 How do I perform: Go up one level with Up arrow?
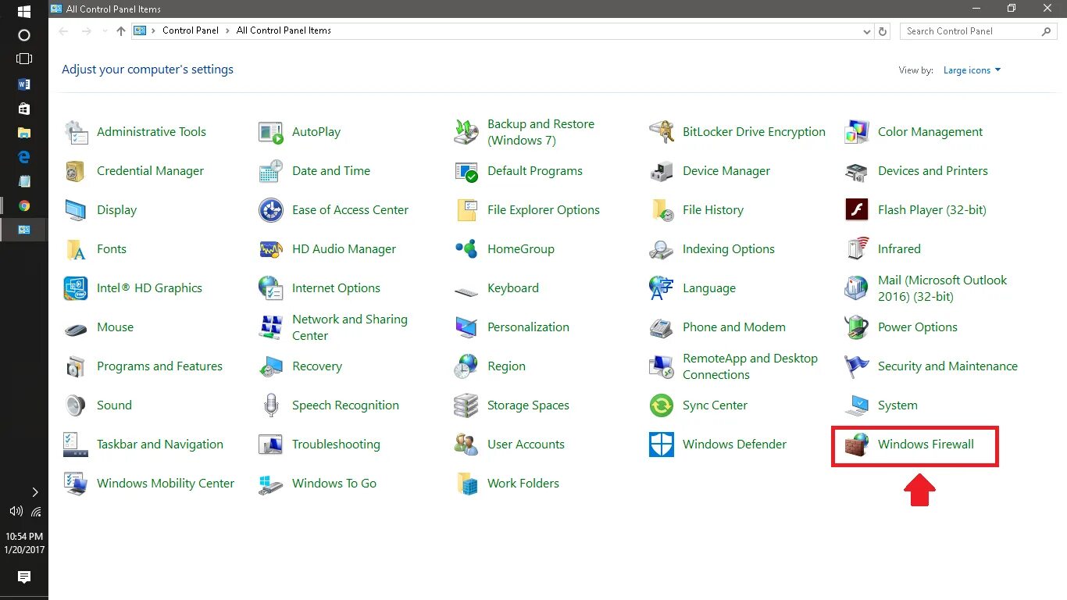click(120, 31)
